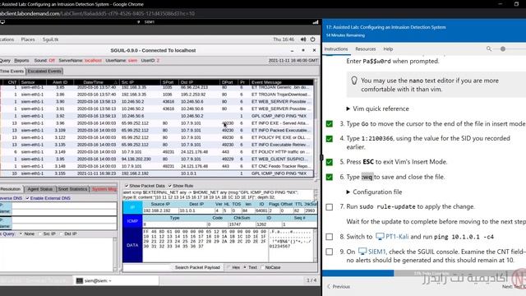Select alert 3.95 ET WEB_CLIENT SUSPICI row
Screen dimensions: 526x296
(x=157, y=159)
